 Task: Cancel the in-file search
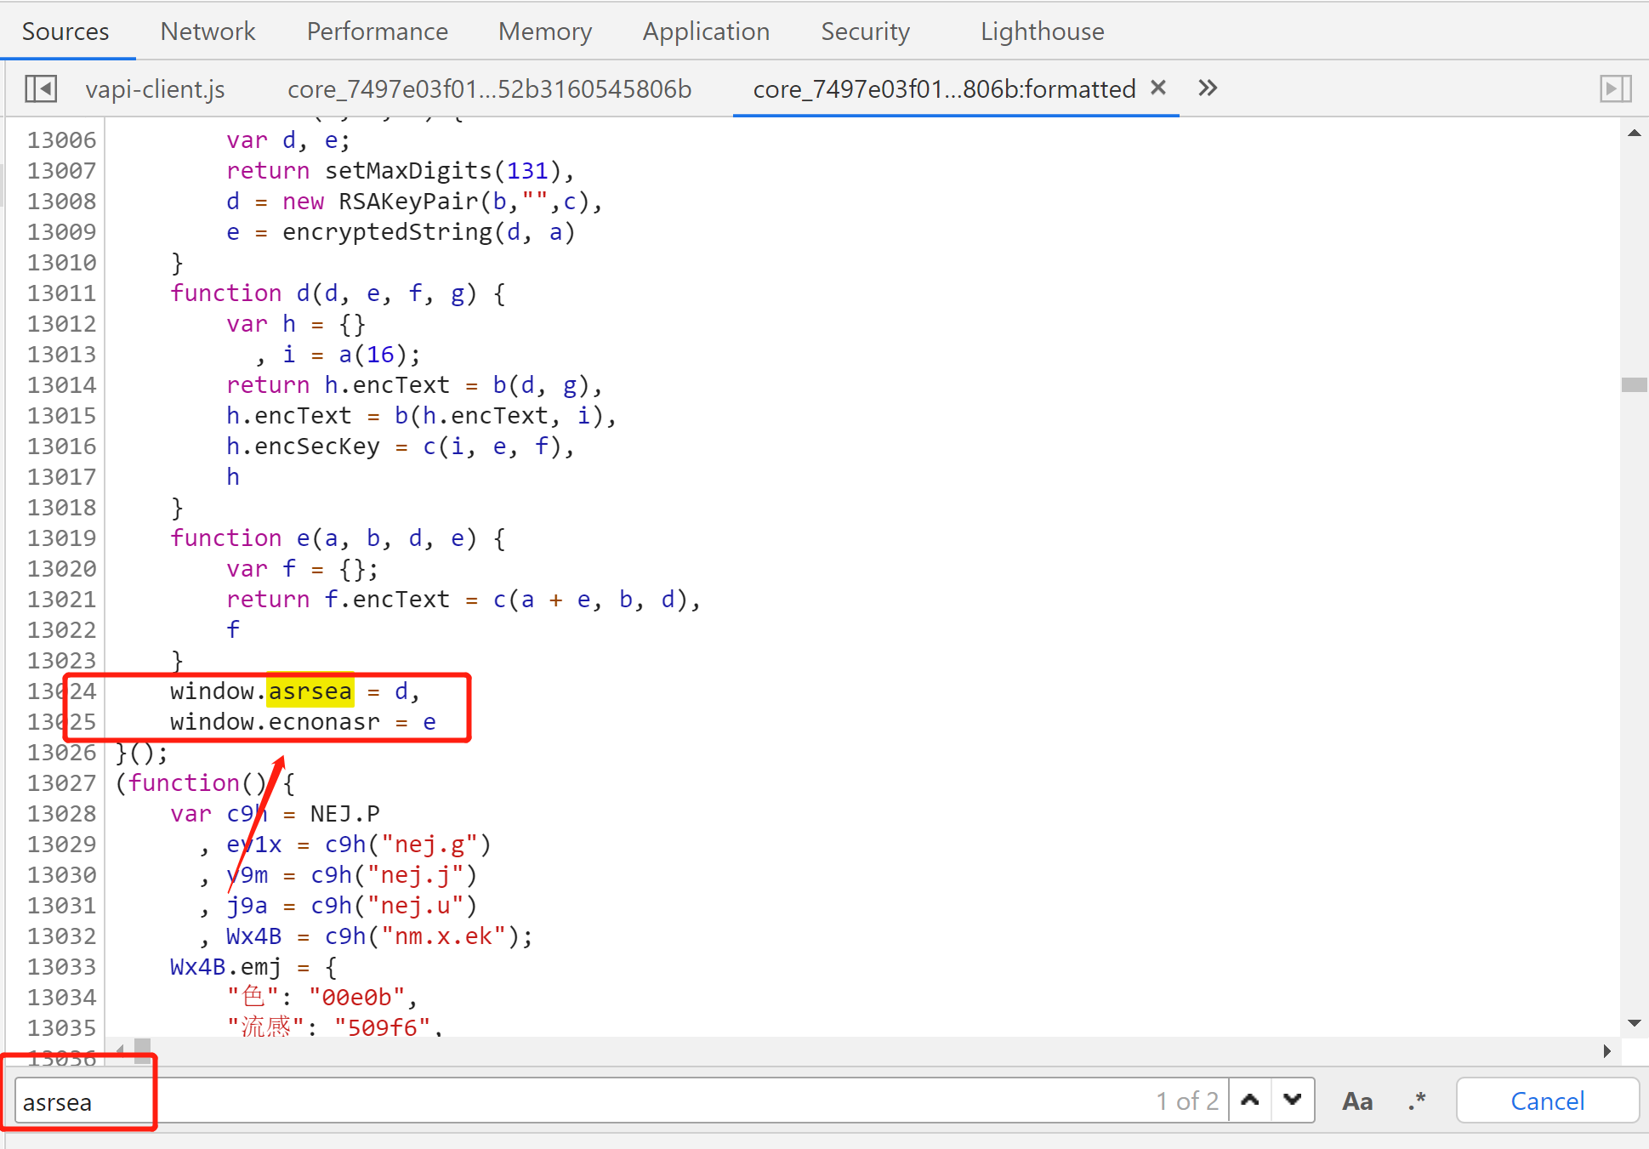[x=1546, y=1101]
